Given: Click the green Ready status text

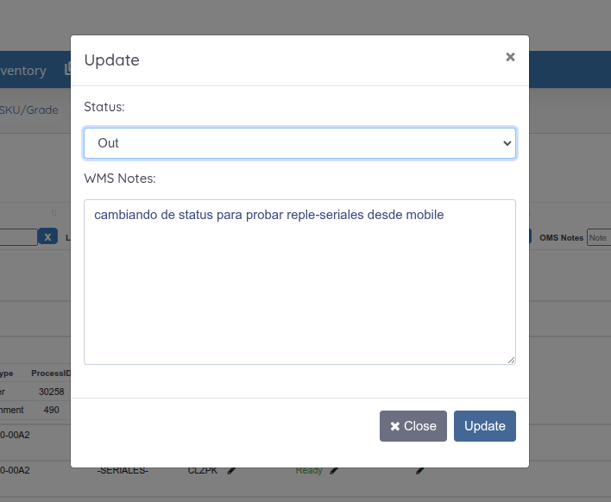Looking at the screenshot, I should pyautogui.click(x=309, y=470).
